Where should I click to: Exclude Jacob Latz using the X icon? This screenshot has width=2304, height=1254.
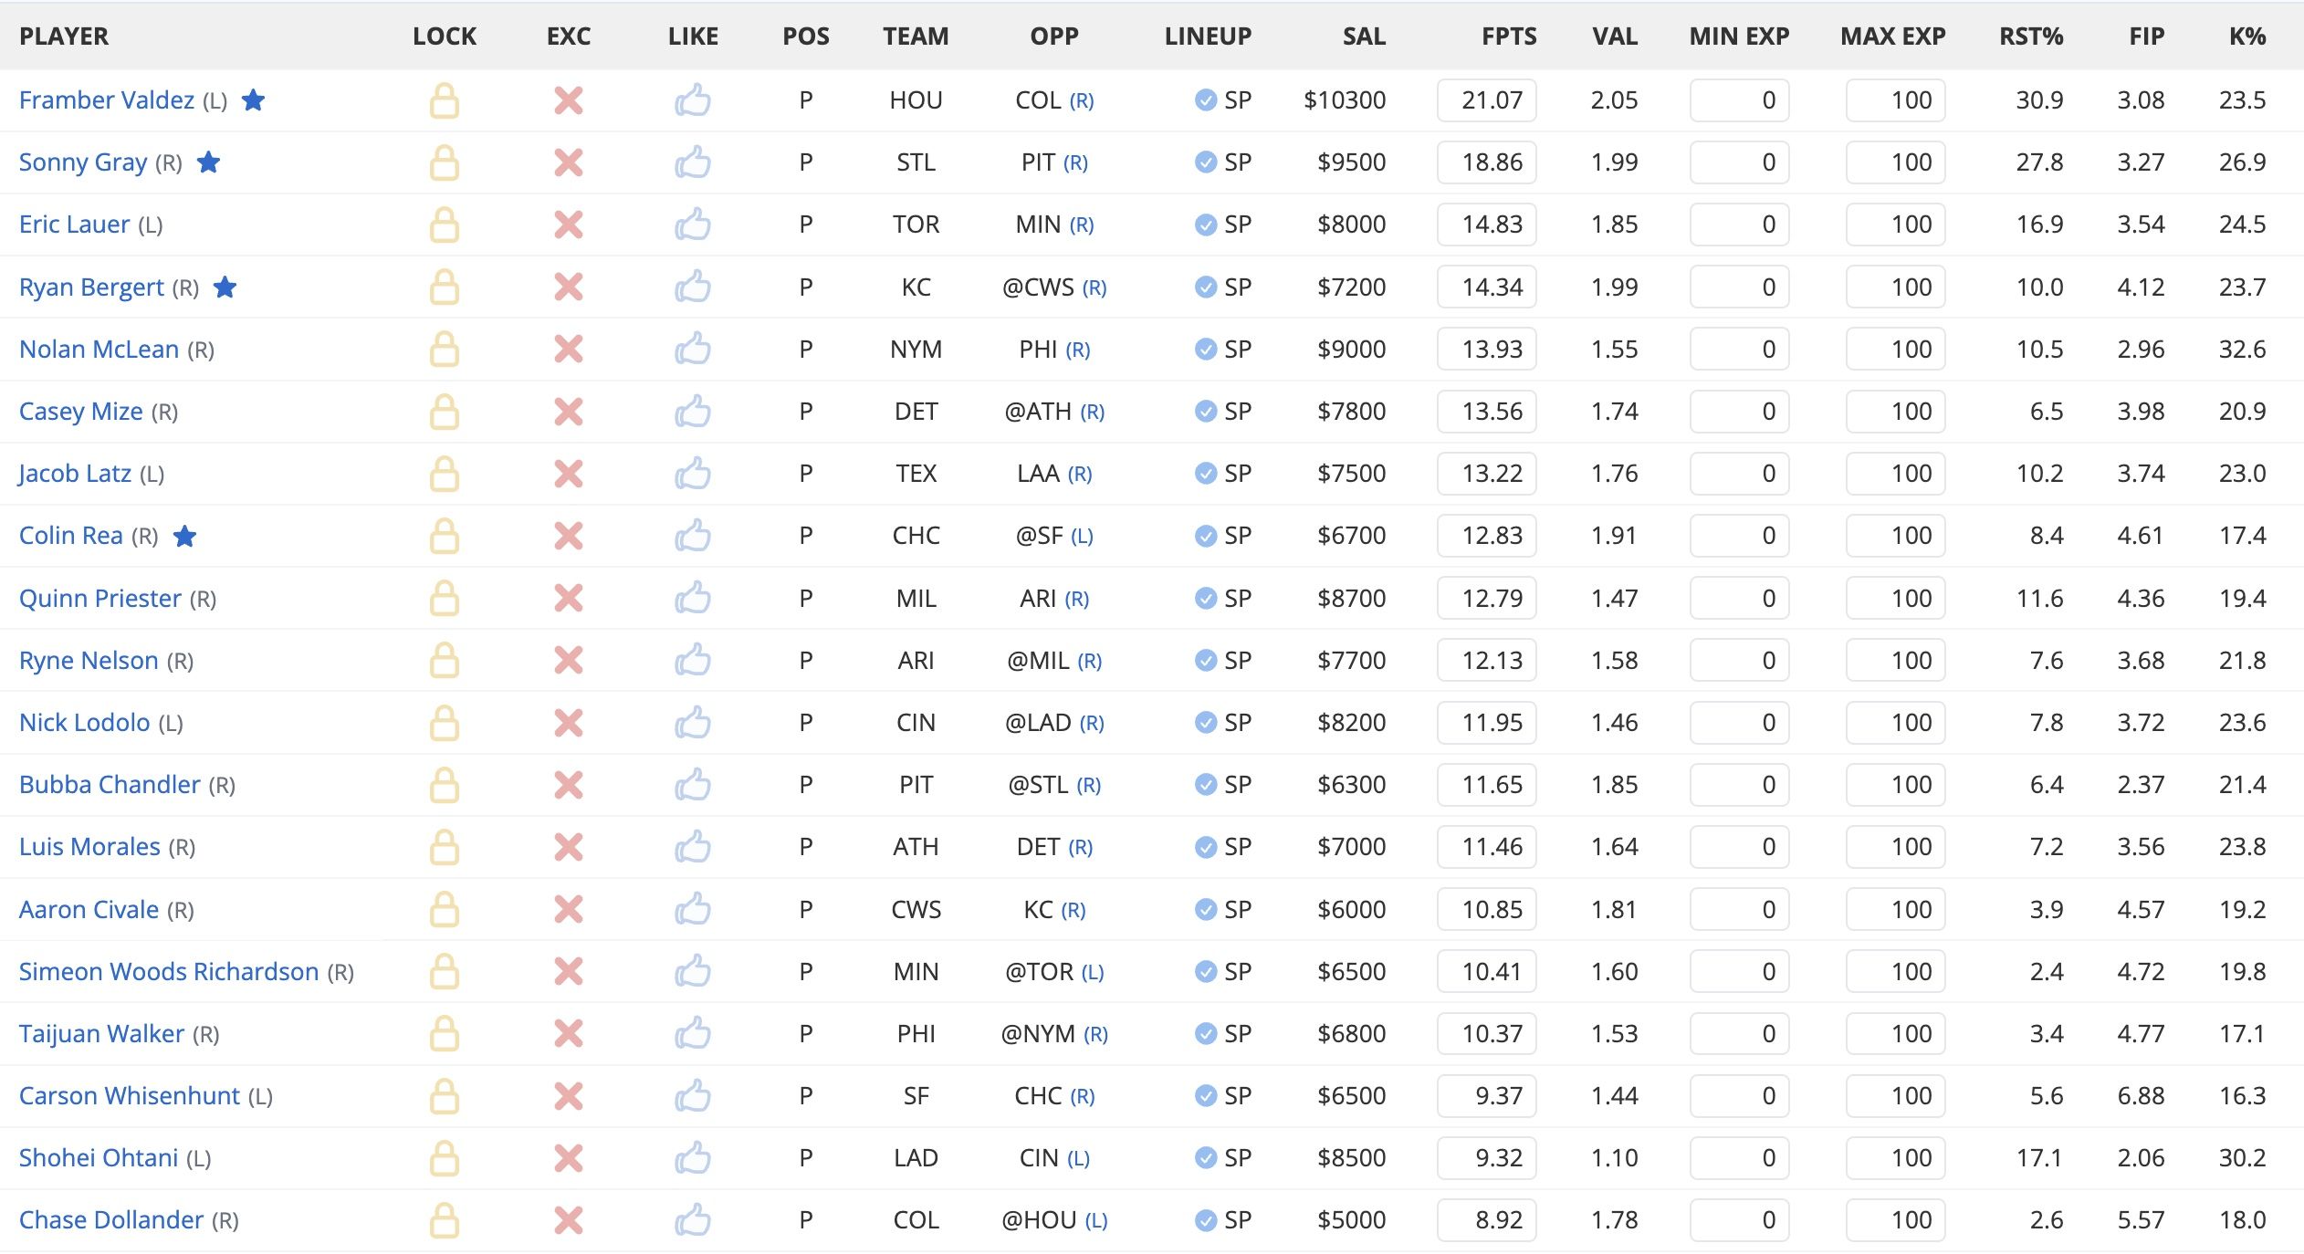[x=569, y=474]
